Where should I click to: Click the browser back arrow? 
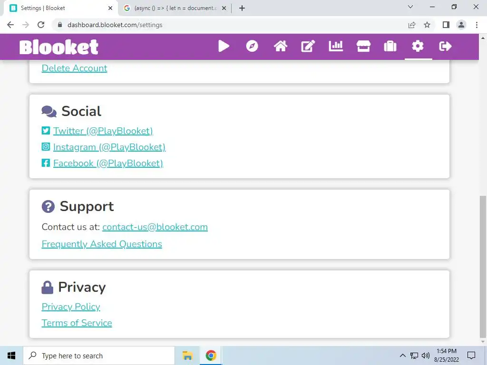(x=10, y=25)
